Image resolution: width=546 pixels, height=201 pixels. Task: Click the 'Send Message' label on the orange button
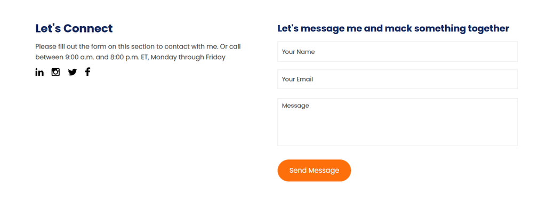(x=314, y=171)
